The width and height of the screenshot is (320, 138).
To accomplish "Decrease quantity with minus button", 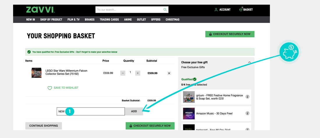I will point(123,73).
